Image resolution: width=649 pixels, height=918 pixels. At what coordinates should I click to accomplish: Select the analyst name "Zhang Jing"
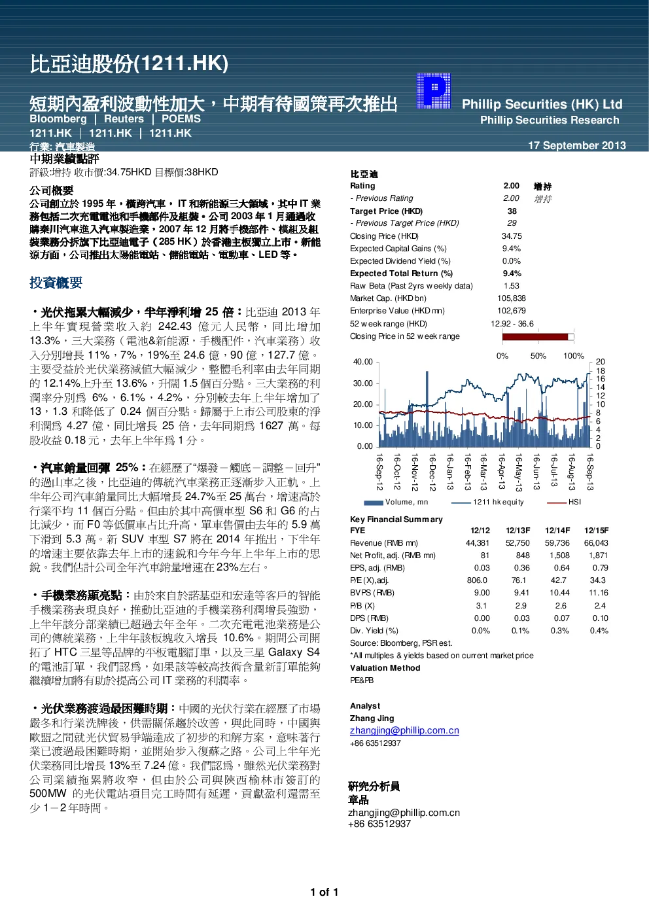click(x=372, y=718)
